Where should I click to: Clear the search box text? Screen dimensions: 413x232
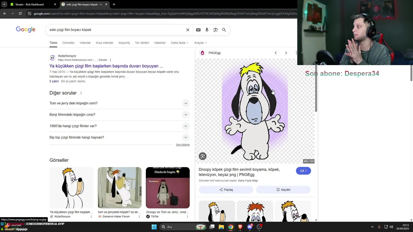188,30
